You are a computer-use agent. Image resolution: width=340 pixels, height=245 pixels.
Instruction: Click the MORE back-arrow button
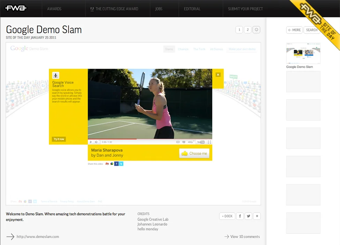(294, 30)
